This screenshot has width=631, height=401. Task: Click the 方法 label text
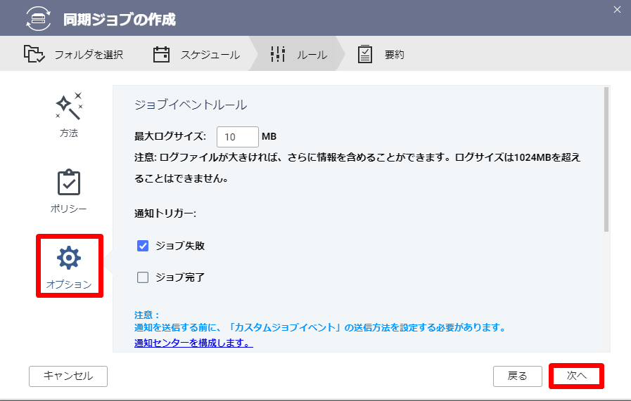tap(69, 133)
